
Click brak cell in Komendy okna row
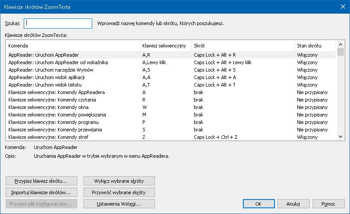click(x=198, y=107)
